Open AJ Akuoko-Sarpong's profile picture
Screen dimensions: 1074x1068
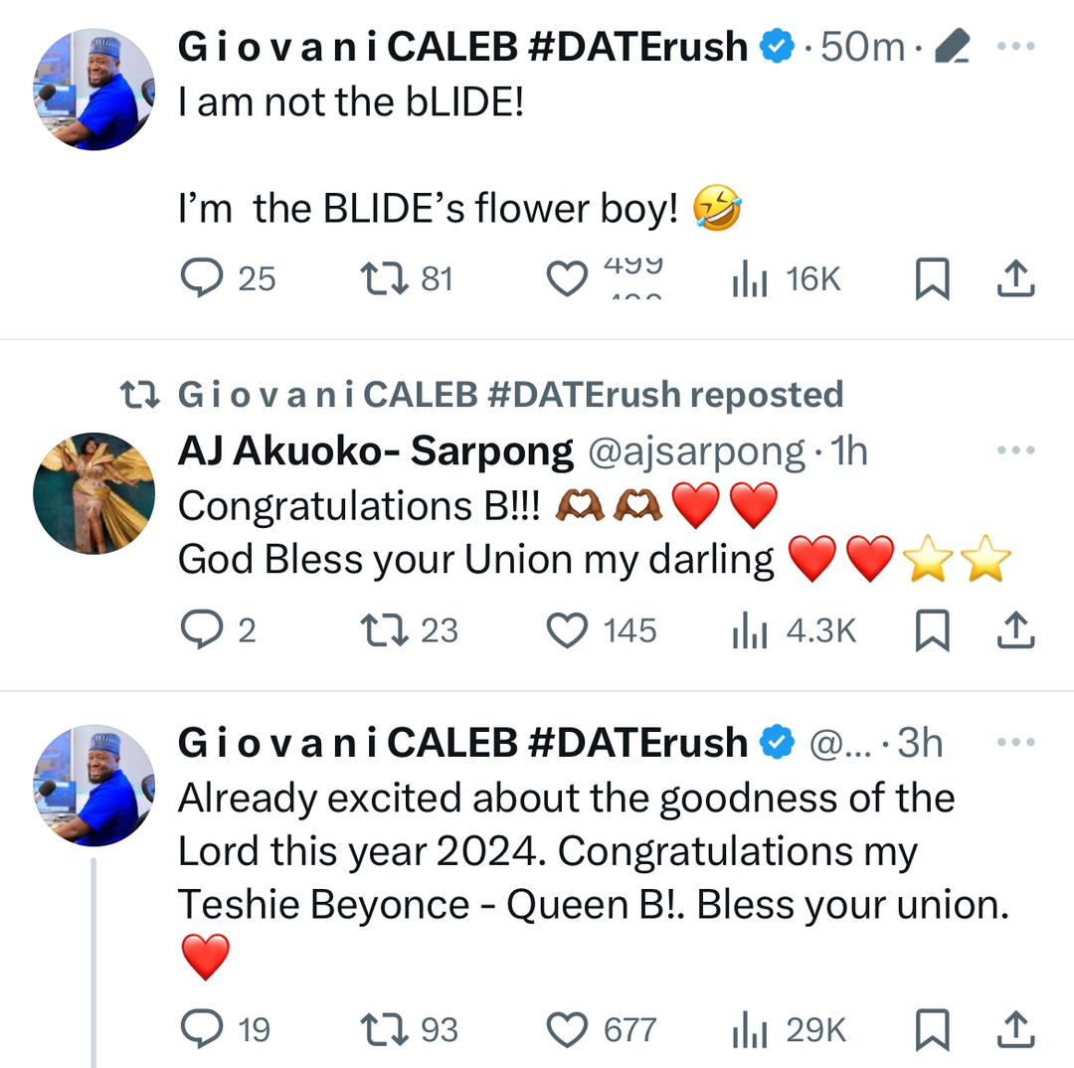tap(93, 492)
